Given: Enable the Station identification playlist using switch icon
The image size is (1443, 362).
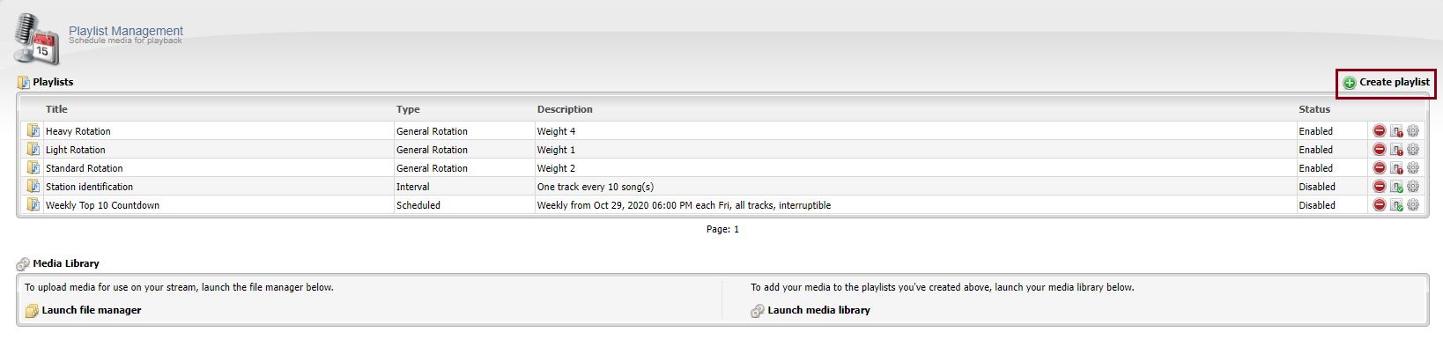Looking at the screenshot, I should point(1396,186).
